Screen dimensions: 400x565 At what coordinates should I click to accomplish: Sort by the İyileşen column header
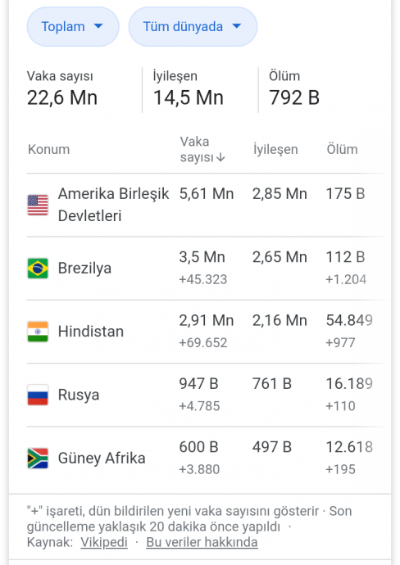tap(275, 149)
